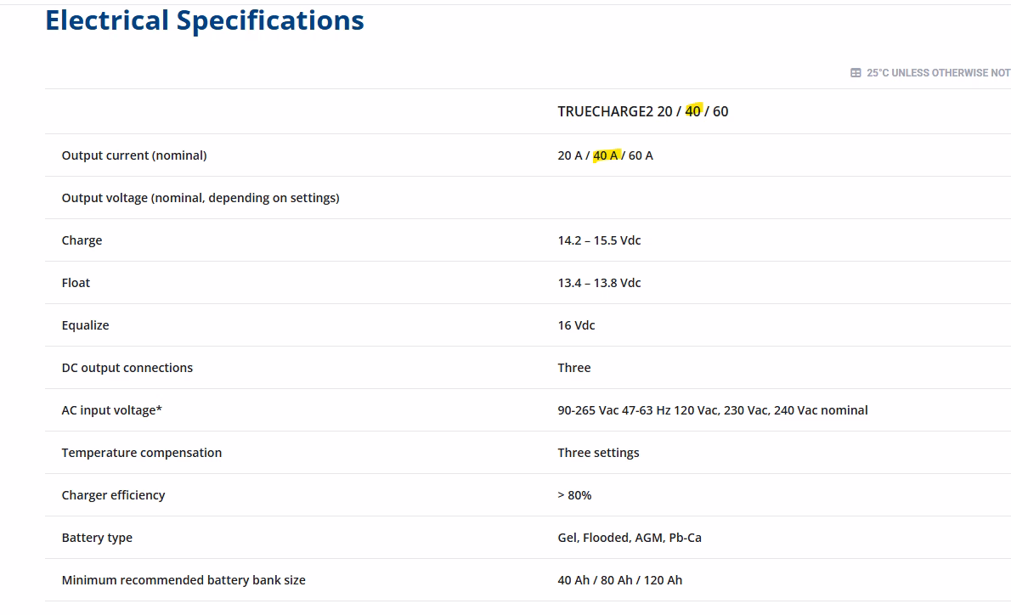Click the Electrical Specifications heading

(205, 20)
